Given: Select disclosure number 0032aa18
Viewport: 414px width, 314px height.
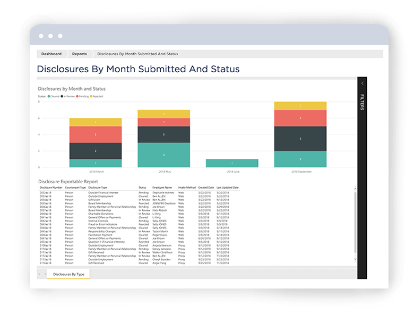Looking at the screenshot, I should [46, 193].
